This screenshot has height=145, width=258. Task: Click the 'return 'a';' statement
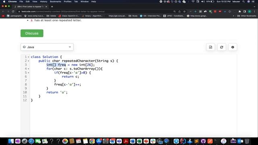(x=57, y=92)
